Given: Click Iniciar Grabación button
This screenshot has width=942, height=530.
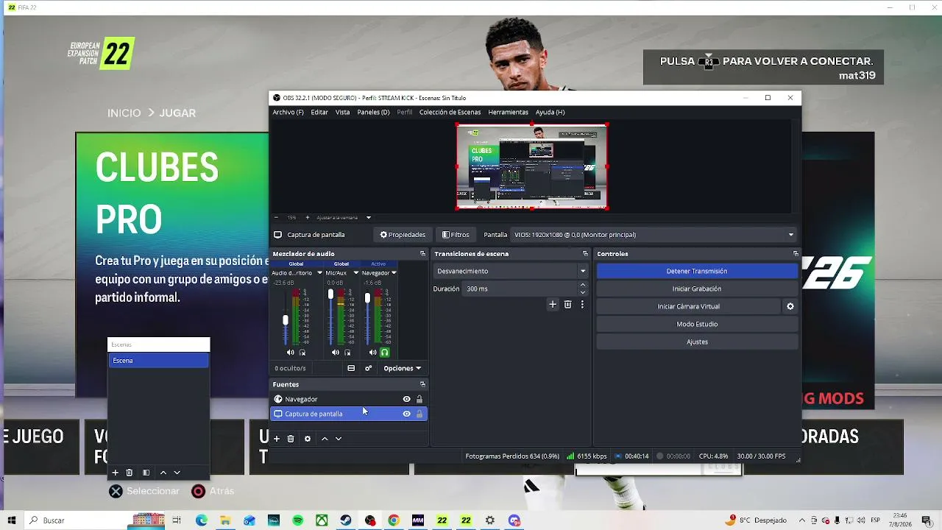Looking at the screenshot, I should tap(697, 289).
